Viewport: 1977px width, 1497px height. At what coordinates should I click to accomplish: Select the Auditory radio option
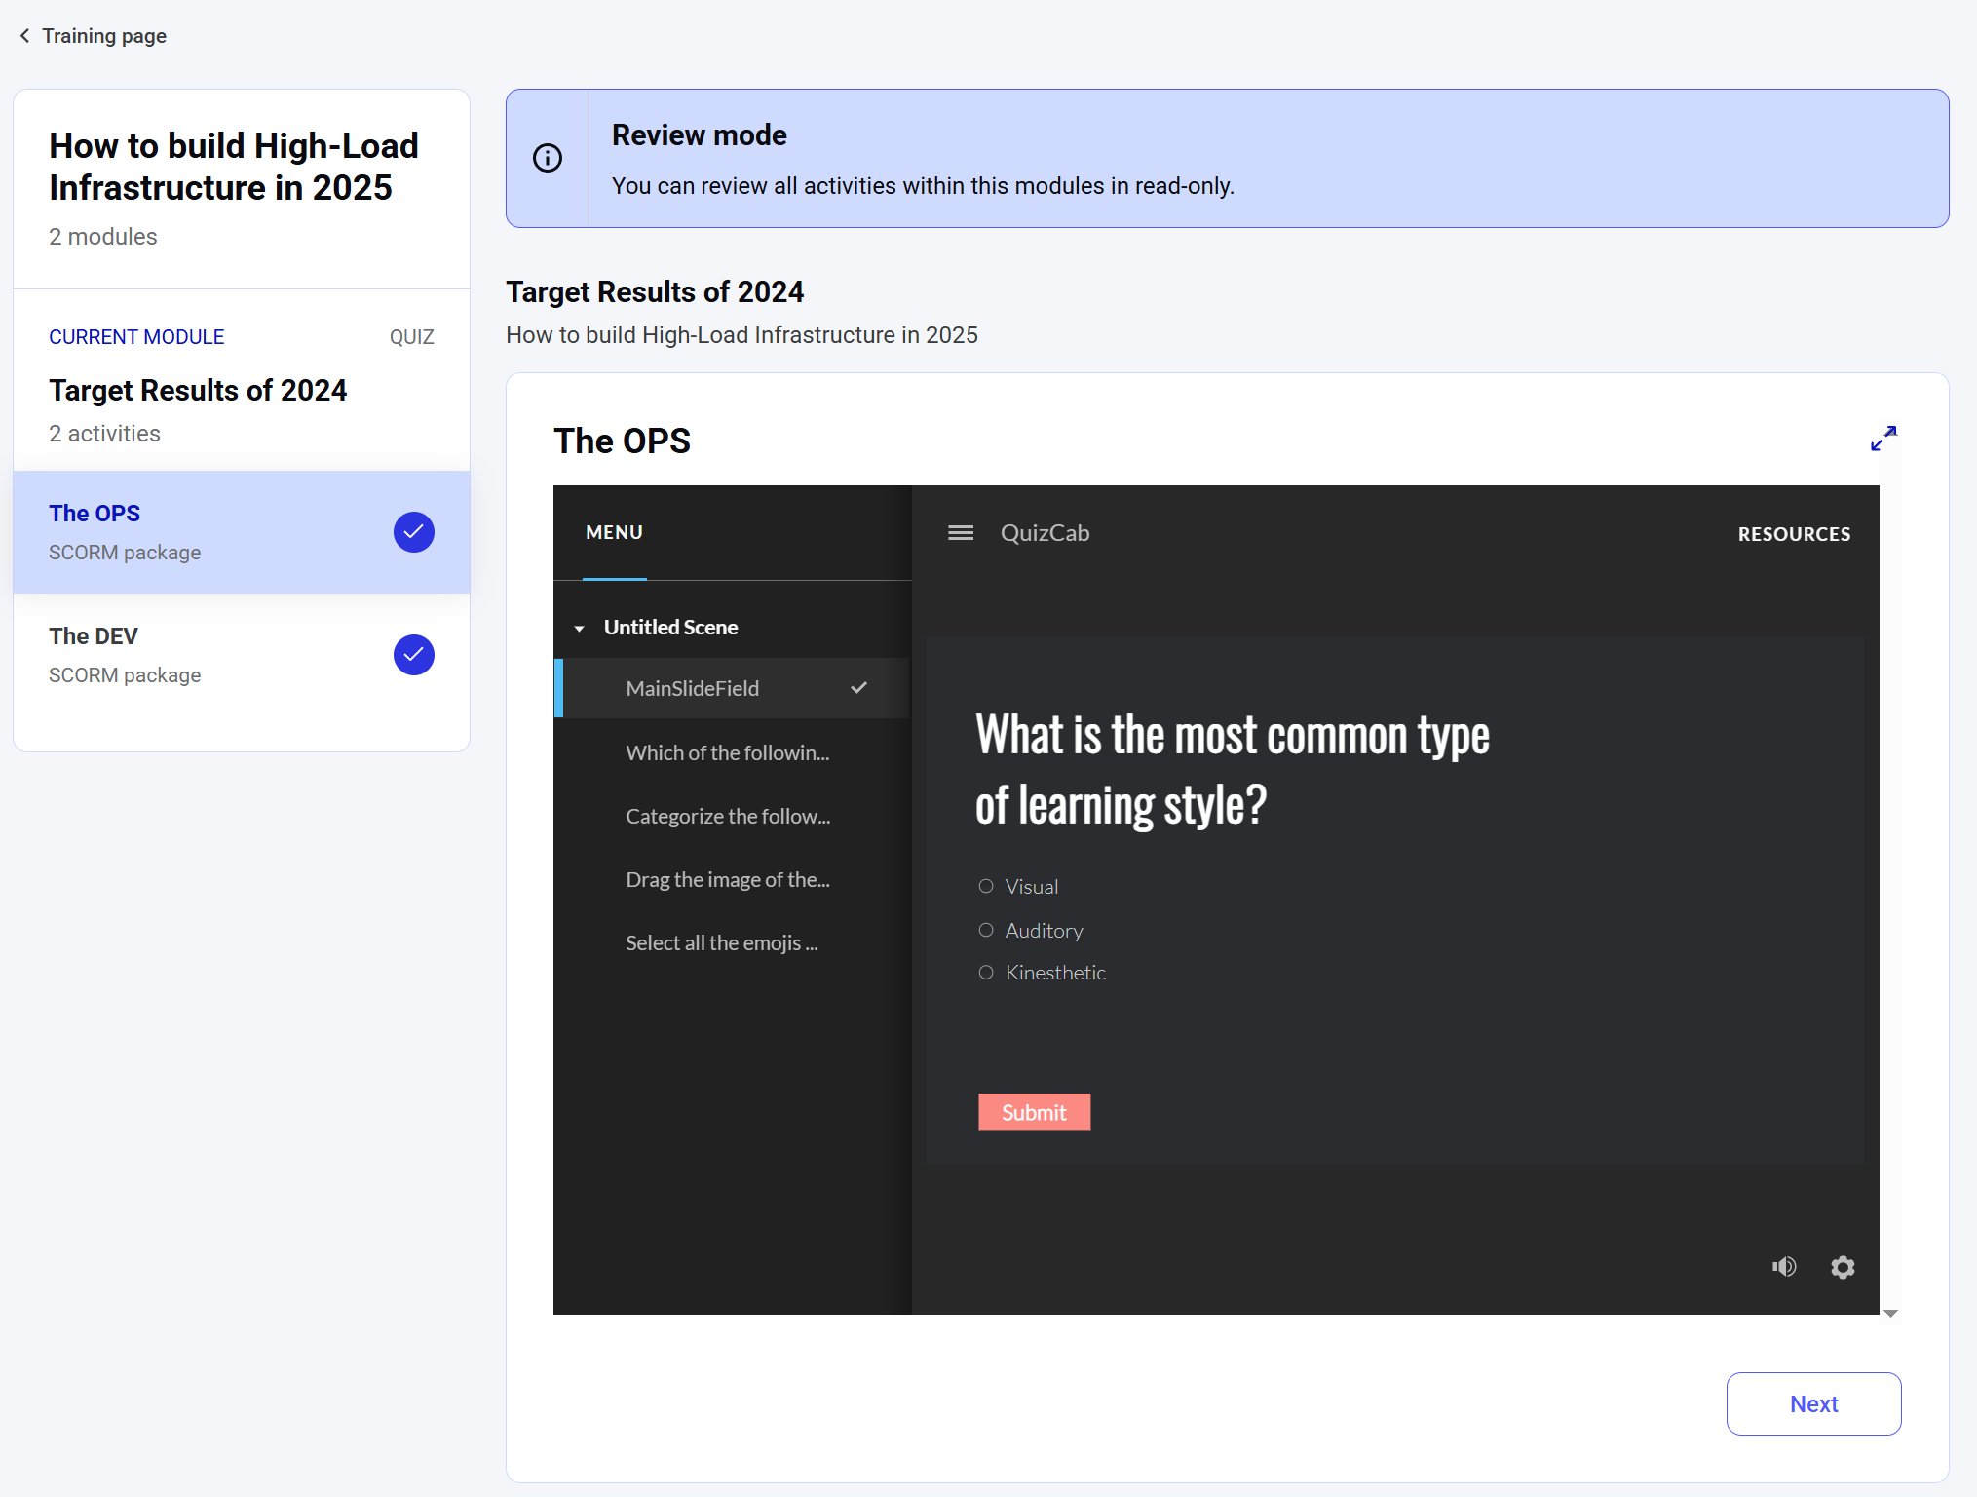(x=986, y=930)
